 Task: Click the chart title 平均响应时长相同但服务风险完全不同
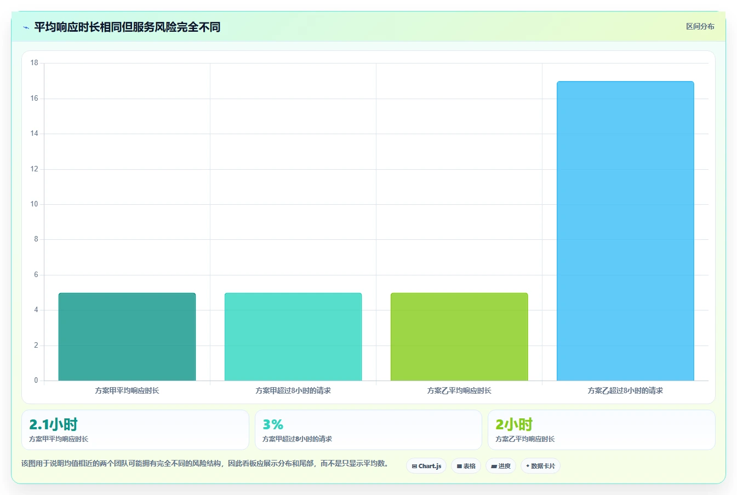click(127, 27)
